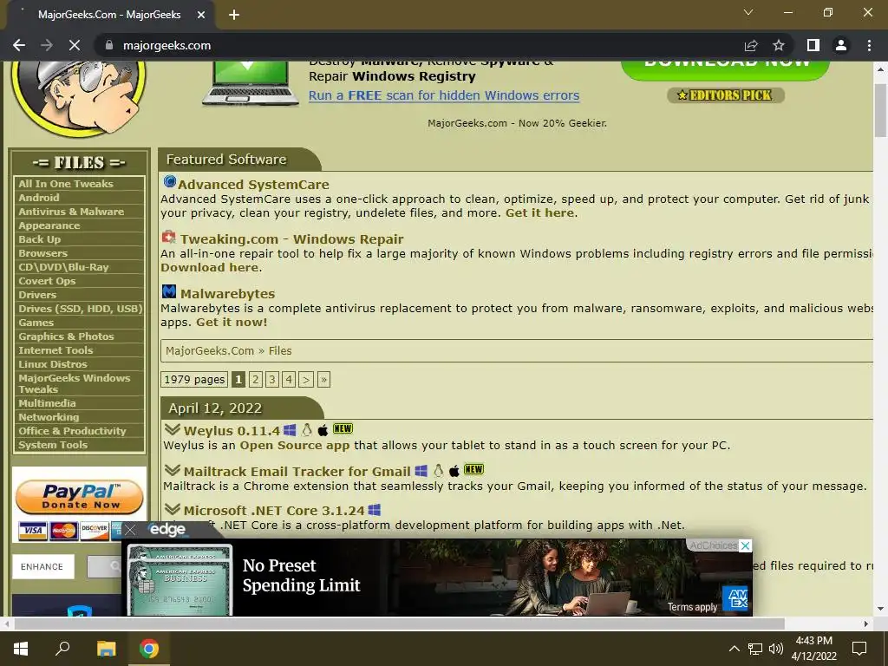Open the Chrome three-dot menu
The image size is (888, 666).
869,45
